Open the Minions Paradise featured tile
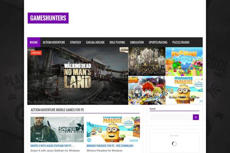 (184, 90)
